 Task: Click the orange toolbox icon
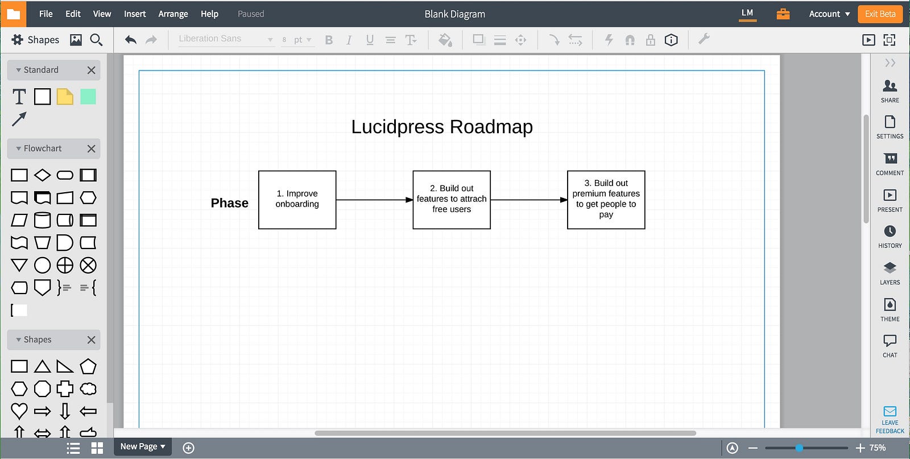coord(783,14)
